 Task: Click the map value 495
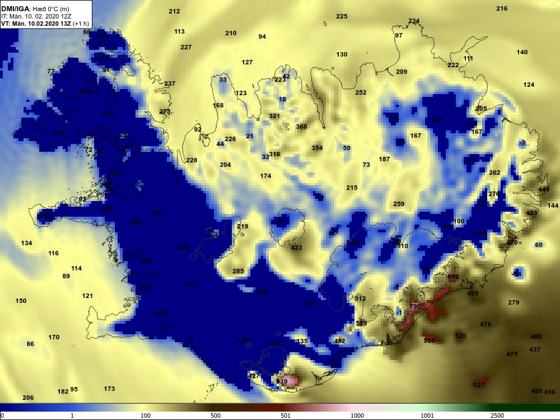473,293
